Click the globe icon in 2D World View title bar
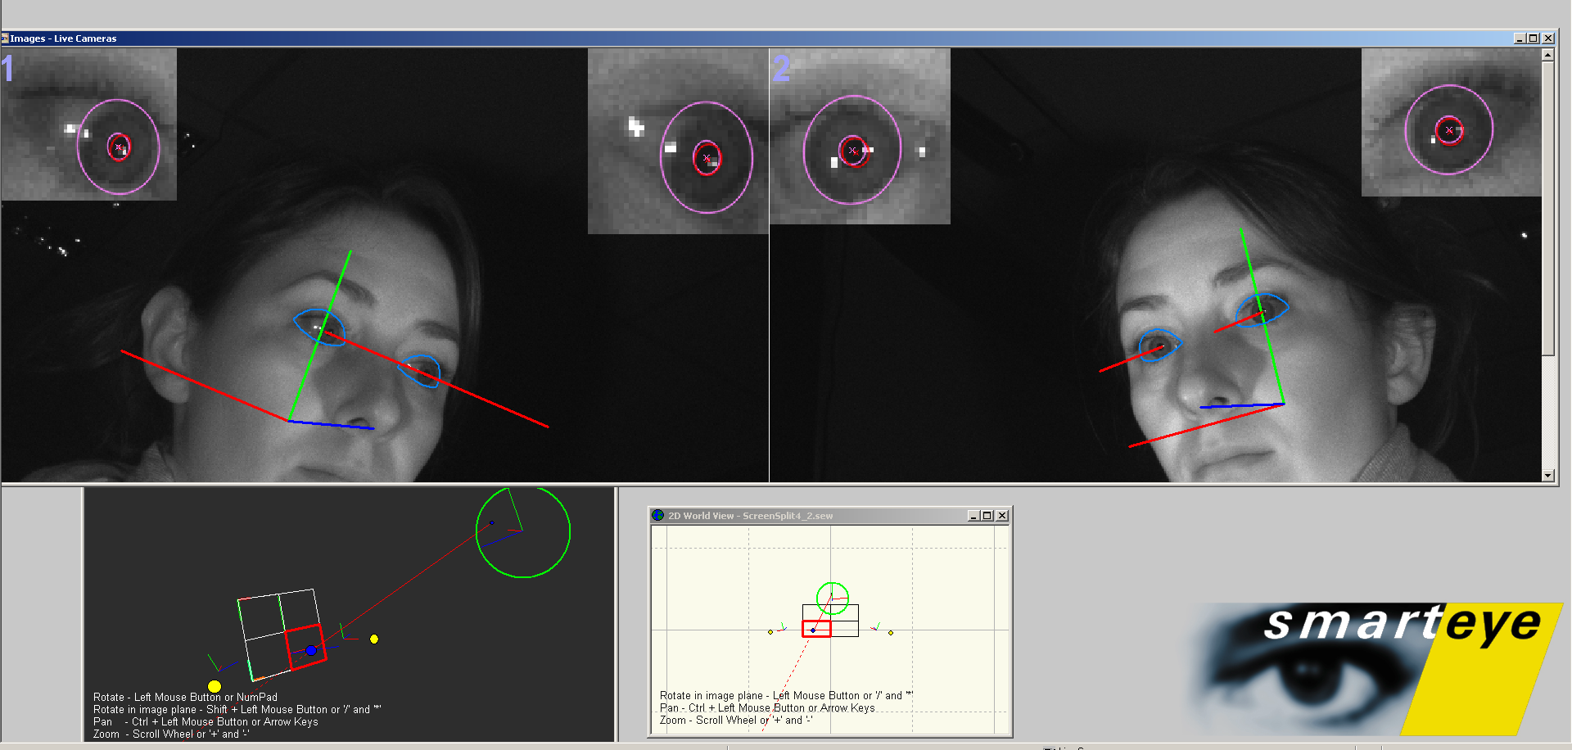This screenshot has width=1572, height=750. point(658,516)
